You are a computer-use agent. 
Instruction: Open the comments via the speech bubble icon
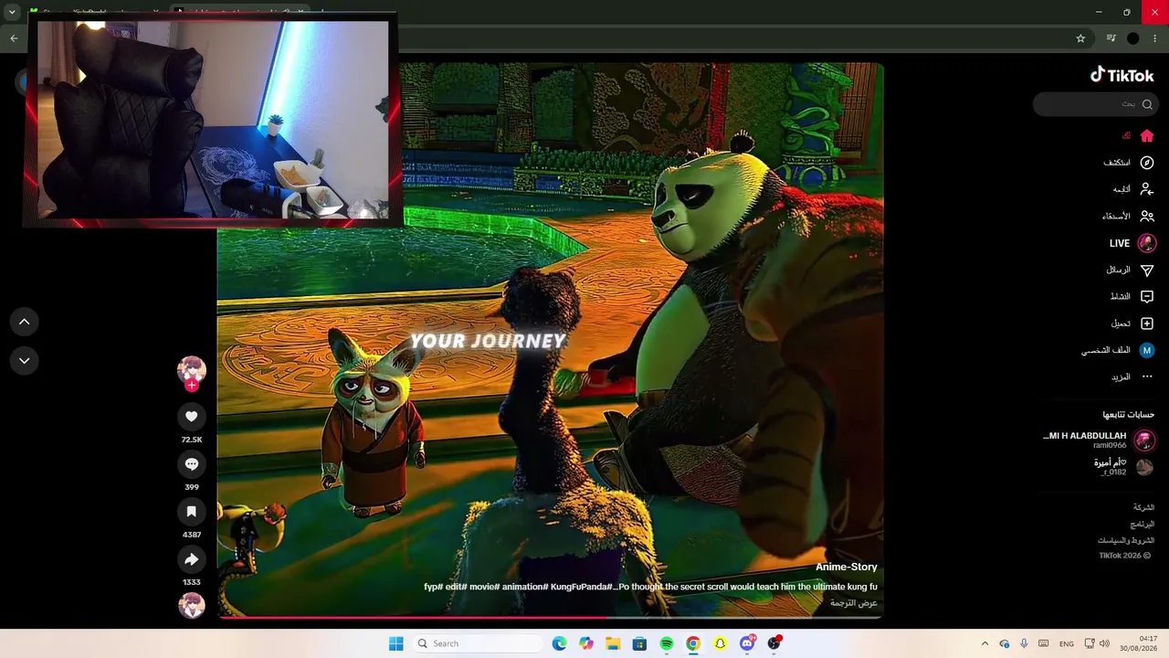coord(191,464)
